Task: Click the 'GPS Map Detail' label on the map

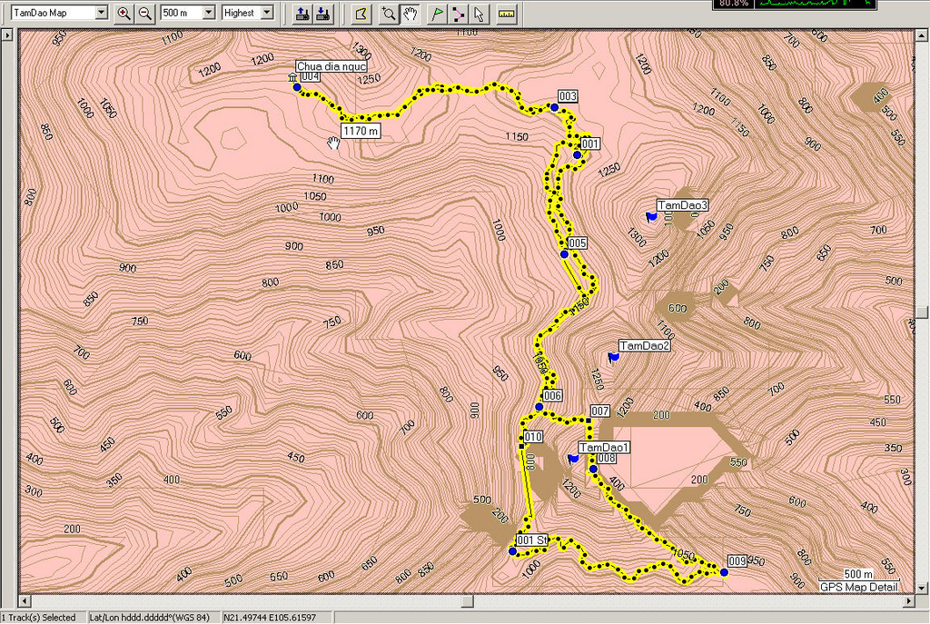Action: (859, 587)
